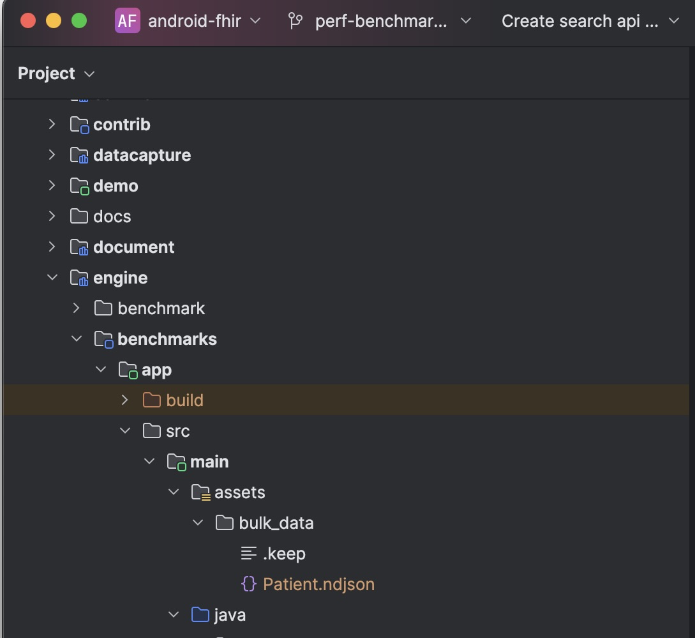Image resolution: width=695 pixels, height=638 pixels.
Task: Open the perf-benchmar... branch dropdown
Action: point(392,21)
